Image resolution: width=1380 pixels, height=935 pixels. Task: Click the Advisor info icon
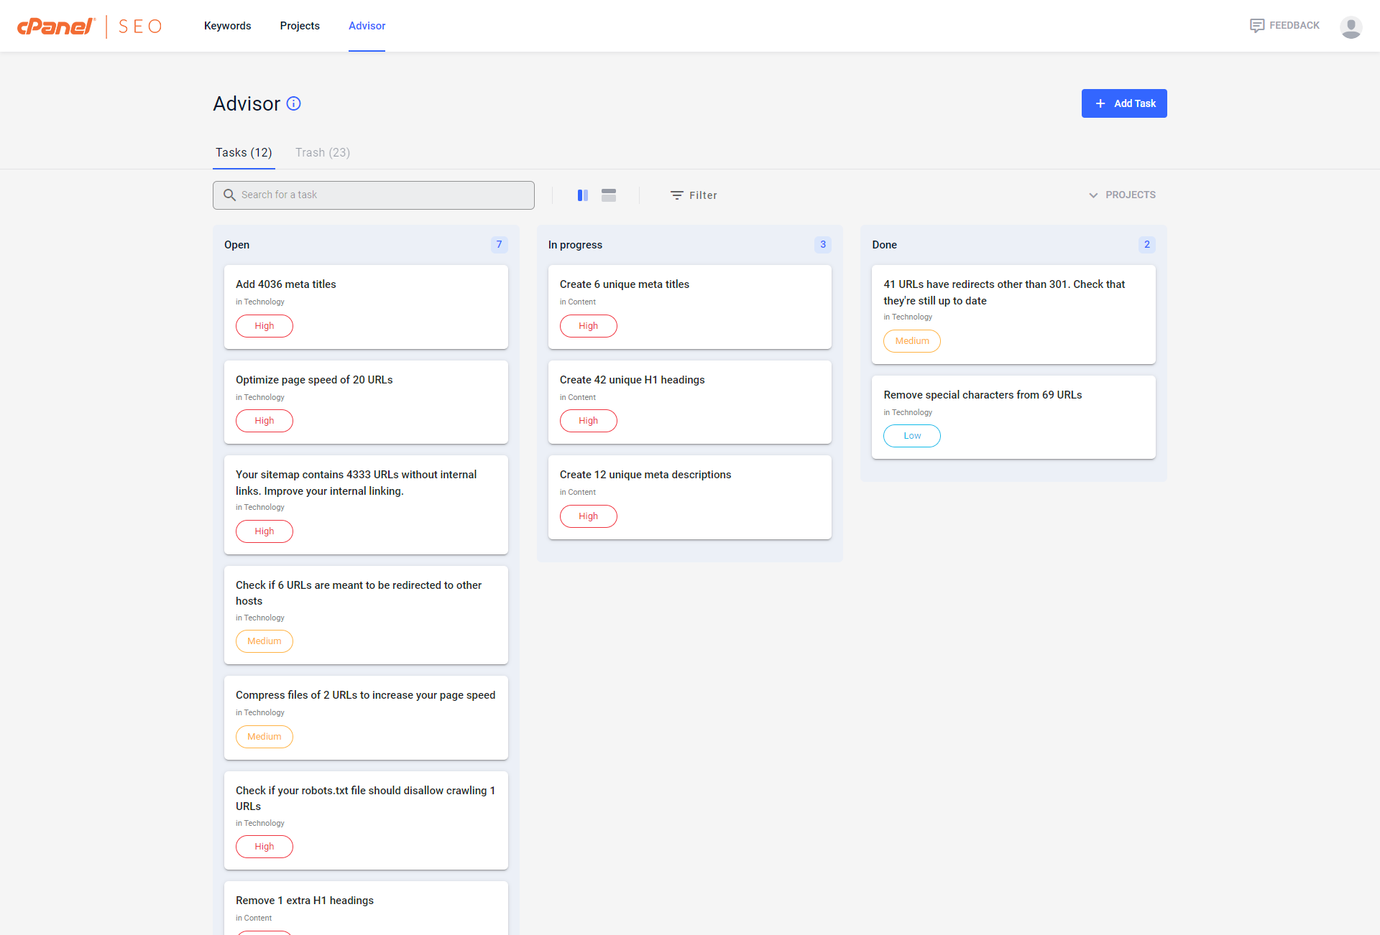pyautogui.click(x=293, y=103)
